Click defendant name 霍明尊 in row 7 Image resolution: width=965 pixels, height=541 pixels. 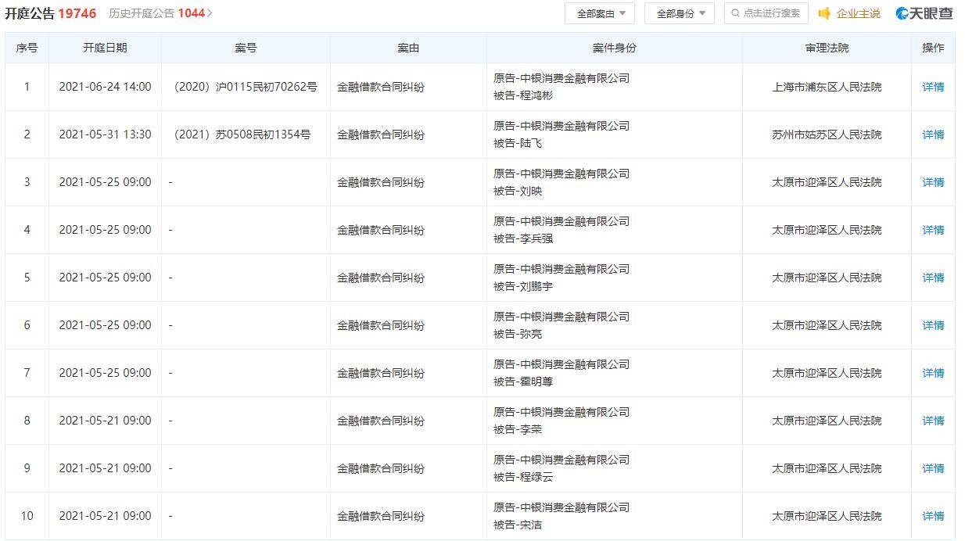point(536,382)
